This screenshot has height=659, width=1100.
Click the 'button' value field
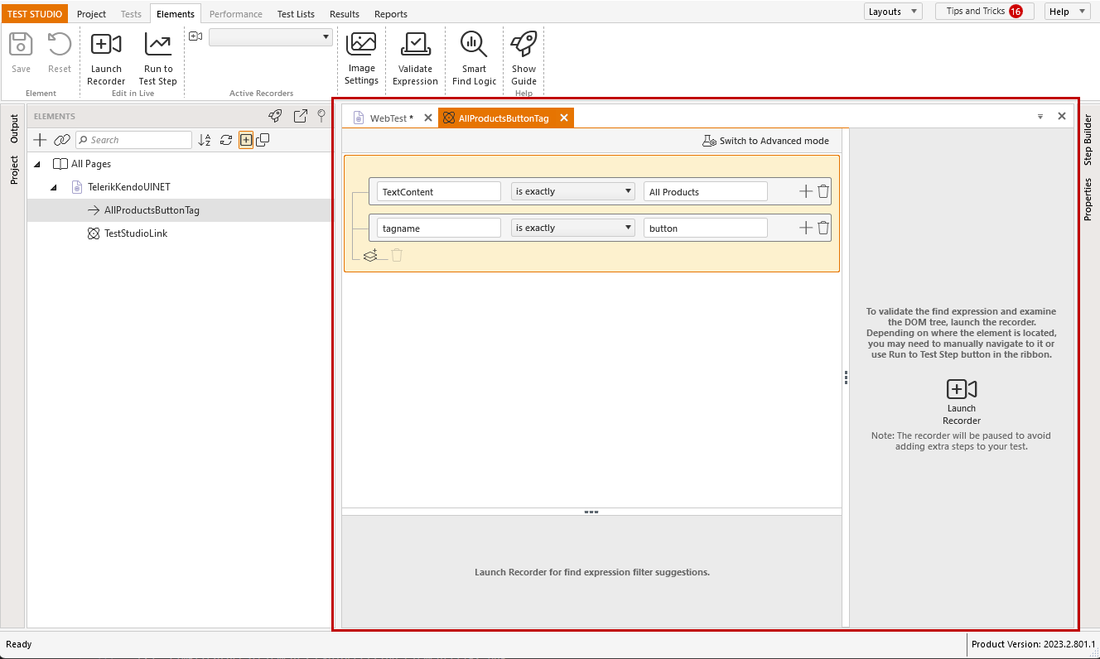[706, 228]
